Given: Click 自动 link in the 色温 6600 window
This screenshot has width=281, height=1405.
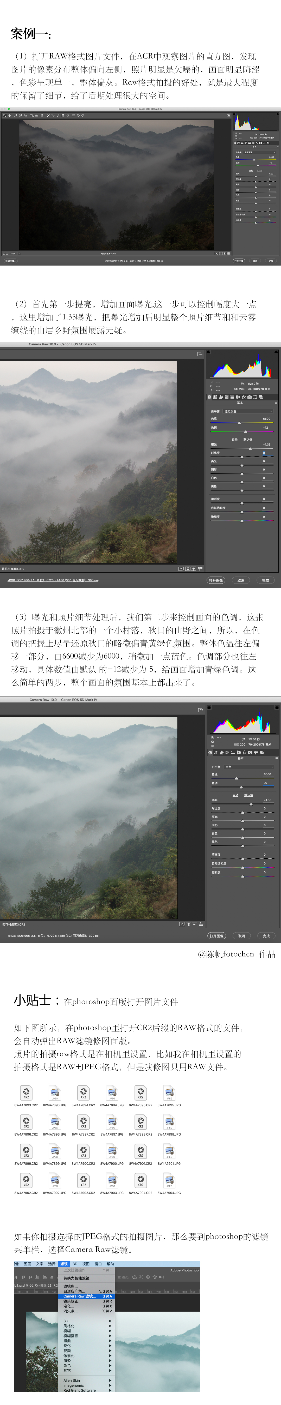Looking at the screenshot, I should [x=235, y=440].
